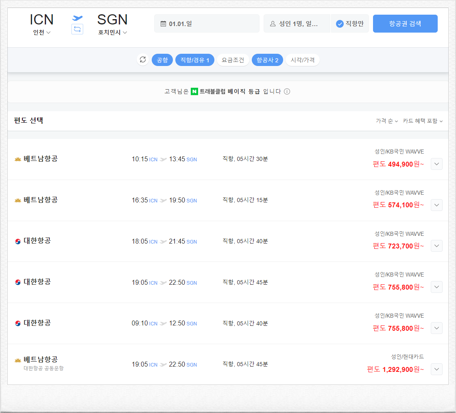Open the 요금조건 filter
456x413 pixels.
click(x=233, y=60)
